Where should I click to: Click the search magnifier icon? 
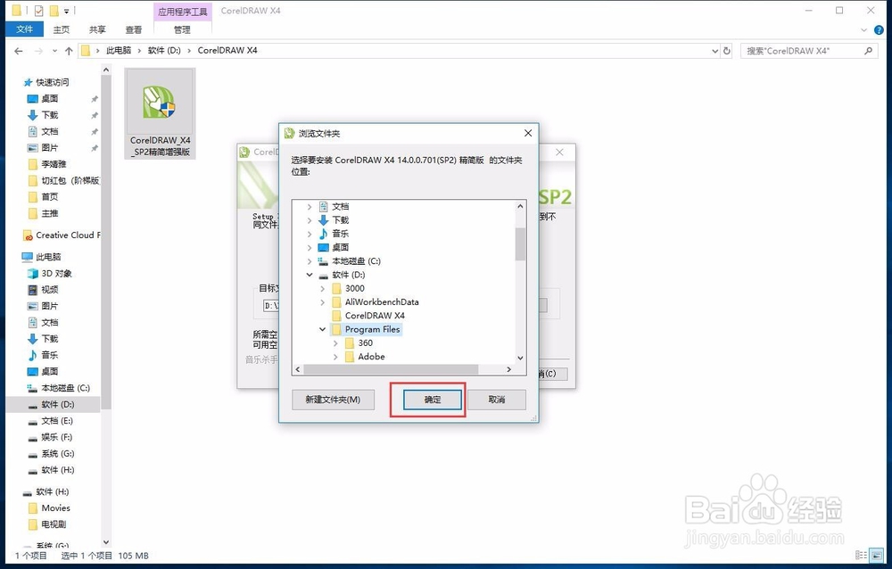tap(868, 51)
